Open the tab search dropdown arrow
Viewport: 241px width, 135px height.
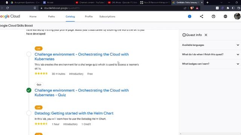tap(221, 3)
